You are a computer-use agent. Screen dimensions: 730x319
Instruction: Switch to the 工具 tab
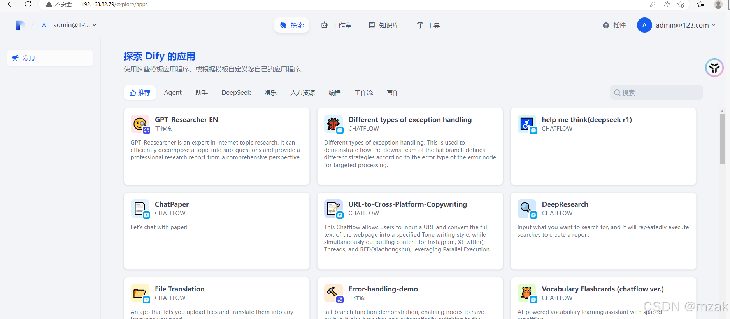click(428, 25)
